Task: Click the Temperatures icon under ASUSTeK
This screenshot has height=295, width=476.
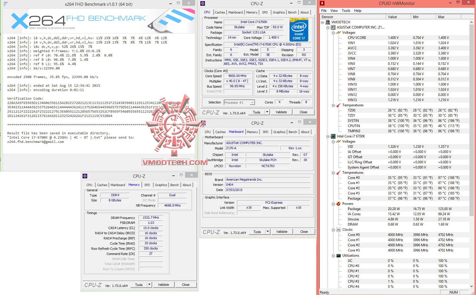Action: [338, 105]
